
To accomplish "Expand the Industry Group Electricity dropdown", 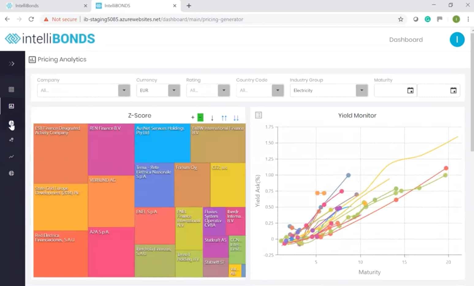I will [362, 90].
